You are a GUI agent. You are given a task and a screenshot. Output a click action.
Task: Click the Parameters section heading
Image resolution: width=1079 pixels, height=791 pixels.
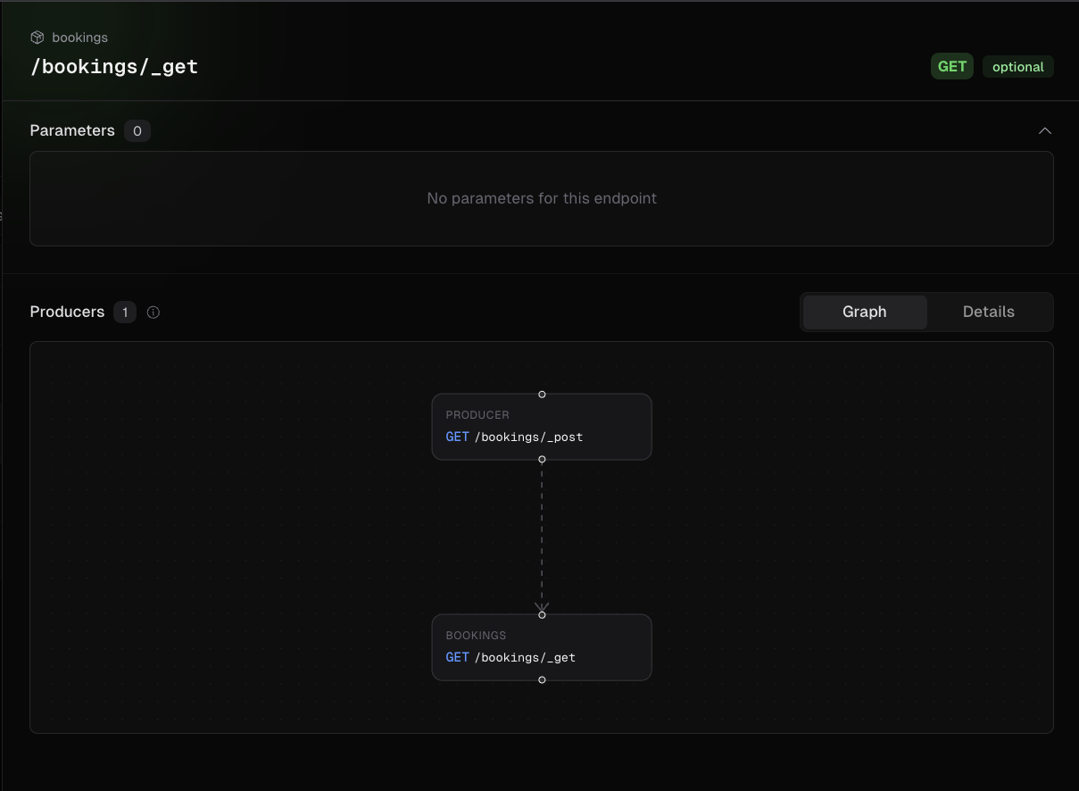72,131
